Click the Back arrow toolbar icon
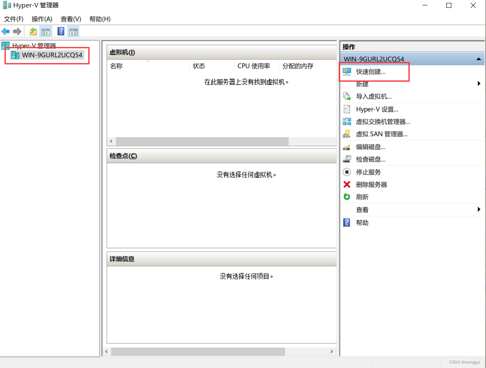 (x=6, y=31)
